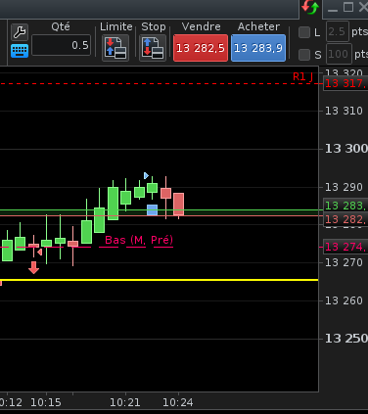Select the yellow horizontal line on chart

click(x=160, y=280)
